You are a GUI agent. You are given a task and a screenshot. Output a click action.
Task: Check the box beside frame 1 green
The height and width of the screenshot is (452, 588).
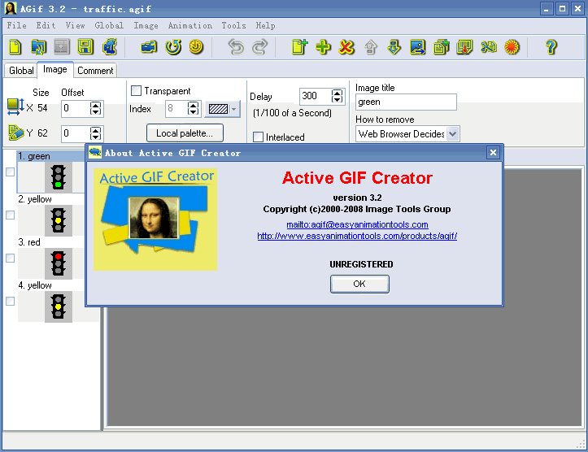(x=10, y=172)
